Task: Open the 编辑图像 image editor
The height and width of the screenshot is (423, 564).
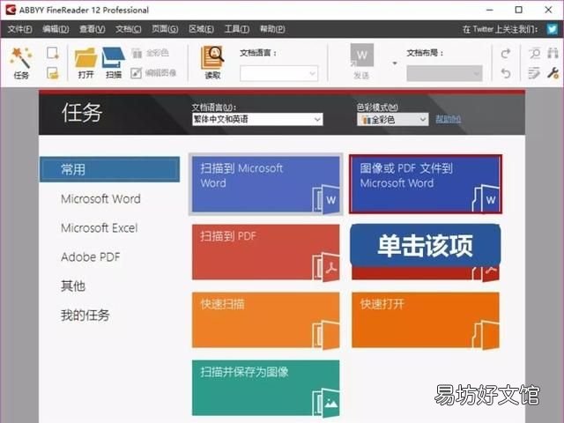Action: (153, 73)
